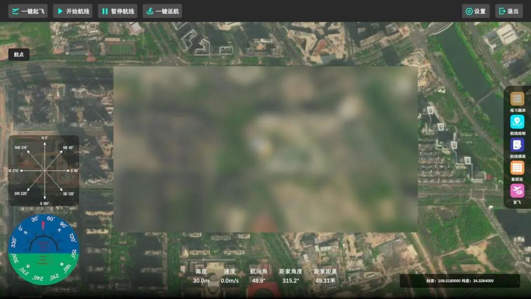The image size is (531, 299).
Task: Click the attitude indicator heading dial
Action: coord(44,249)
